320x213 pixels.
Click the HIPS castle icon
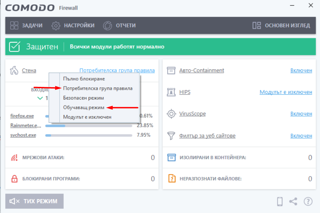(x=171, y=92)
